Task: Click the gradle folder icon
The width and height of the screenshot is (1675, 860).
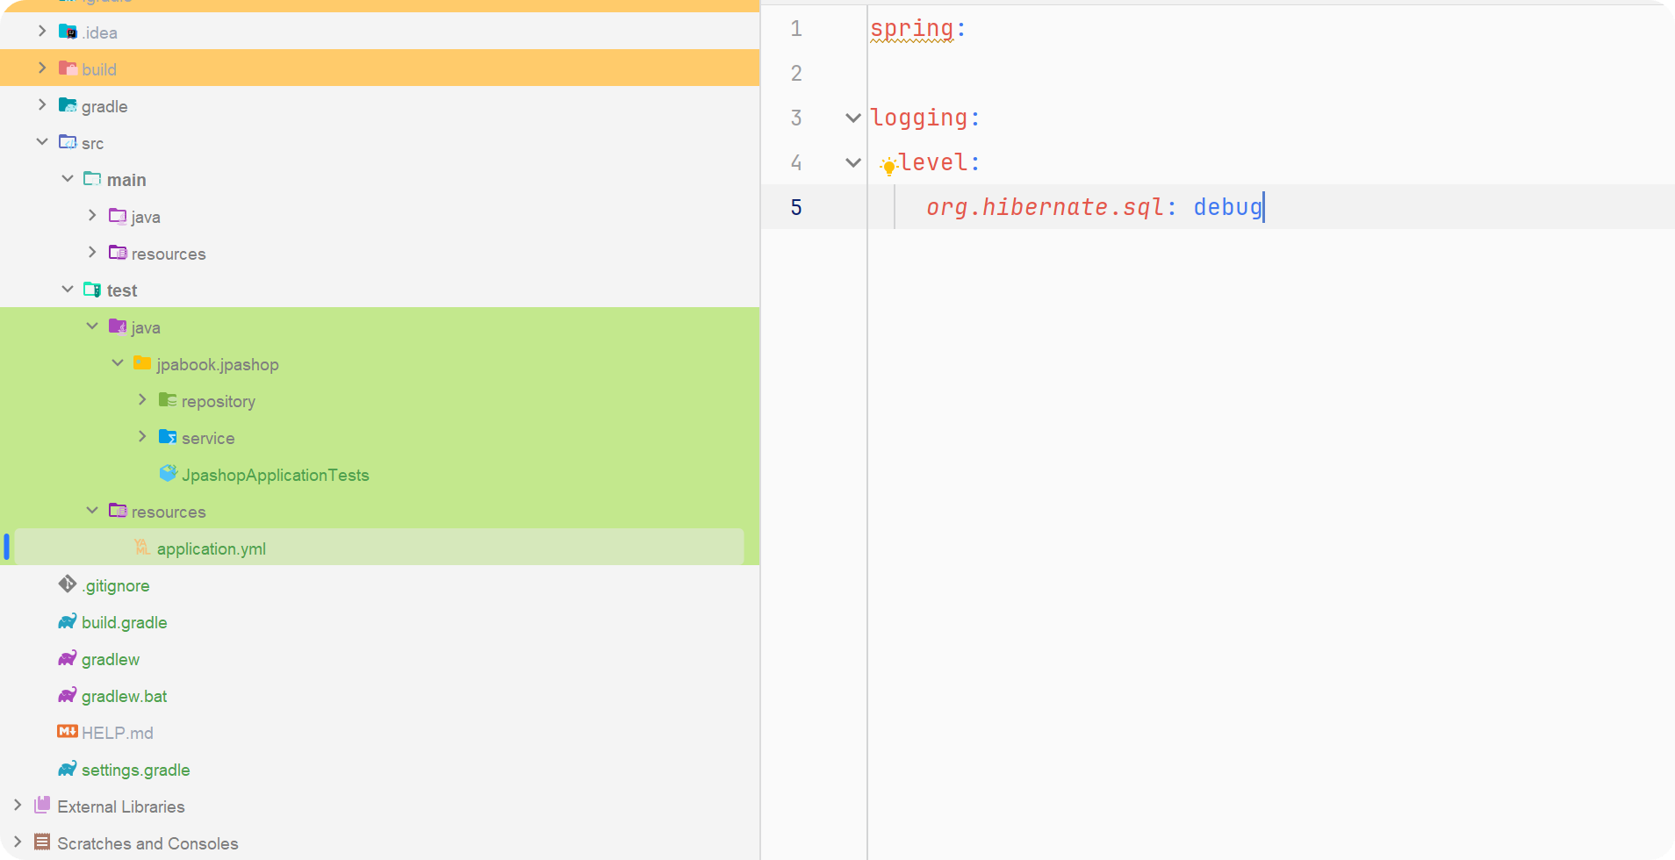Action: 68,105
